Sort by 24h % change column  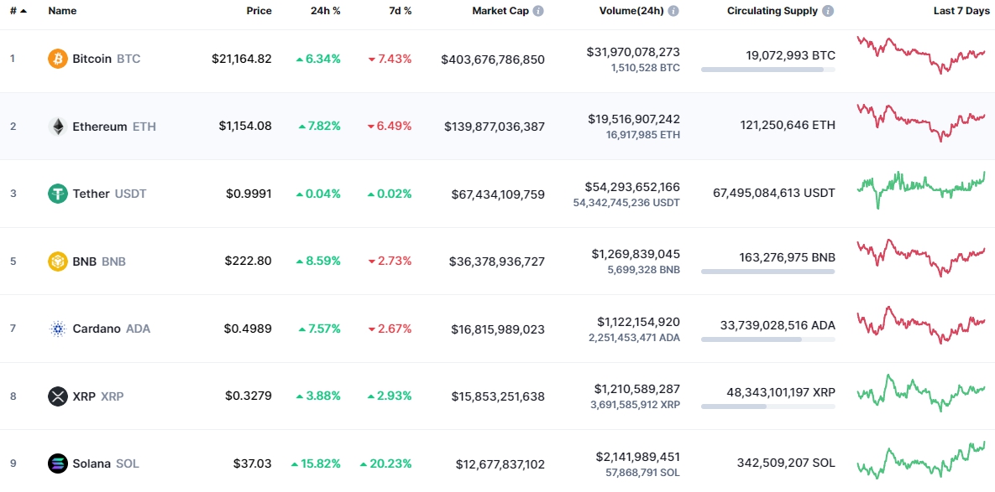(324, 11)
